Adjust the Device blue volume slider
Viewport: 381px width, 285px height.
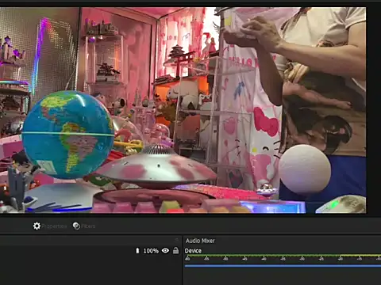(283, 266)
